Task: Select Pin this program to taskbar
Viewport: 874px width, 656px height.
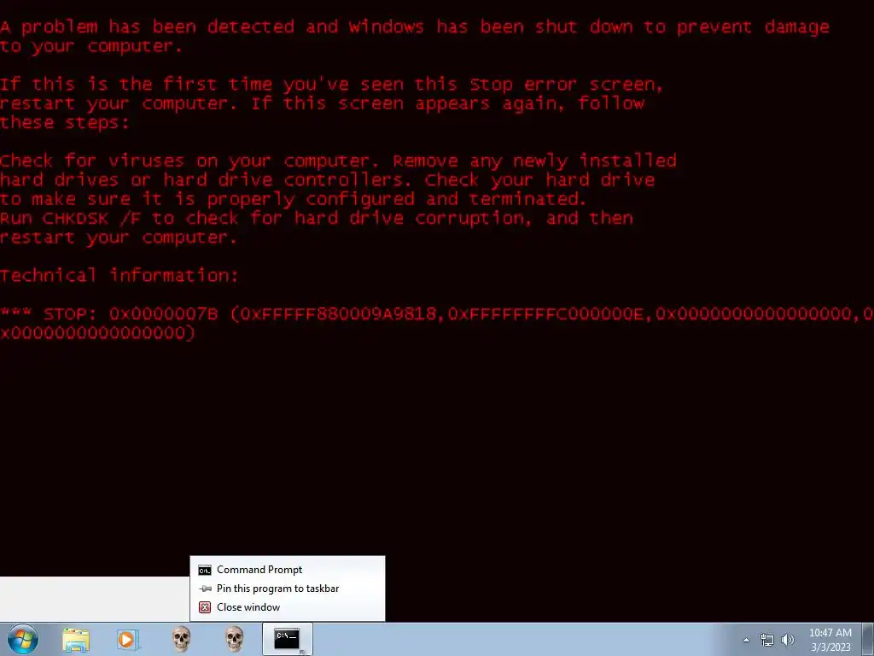Action: click(288, 589)
